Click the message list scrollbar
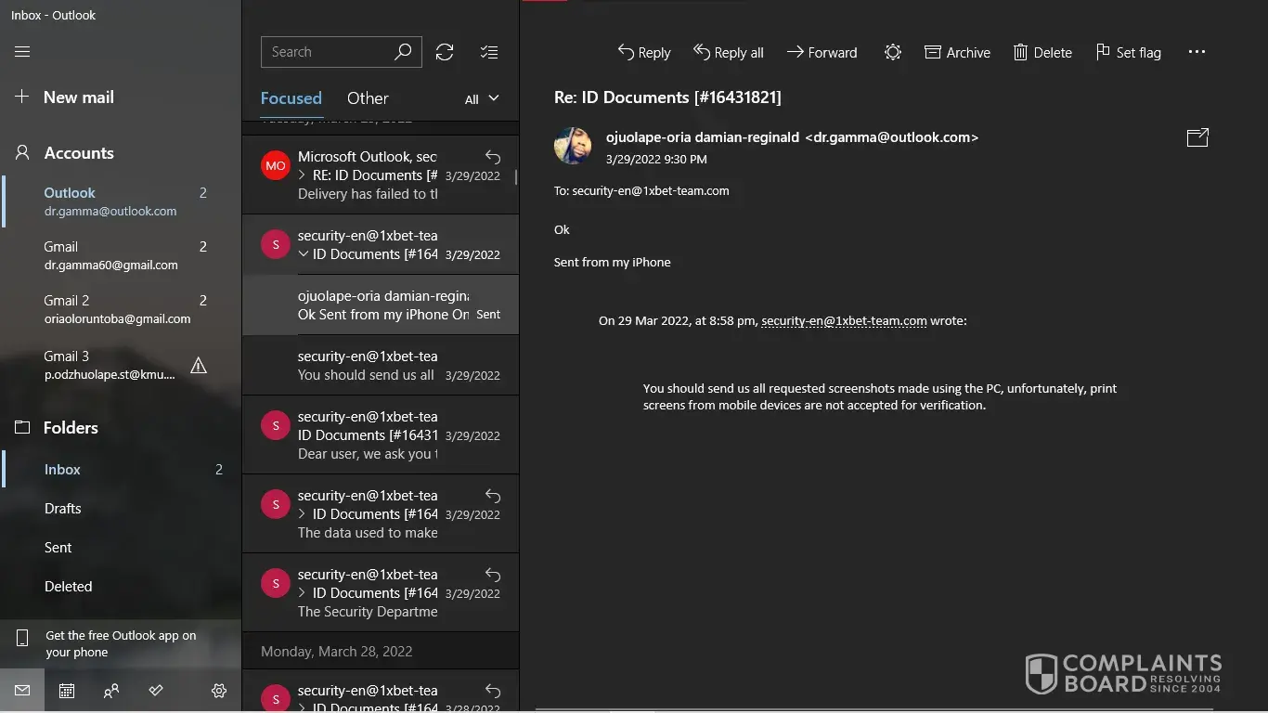 tap(515, 176)
